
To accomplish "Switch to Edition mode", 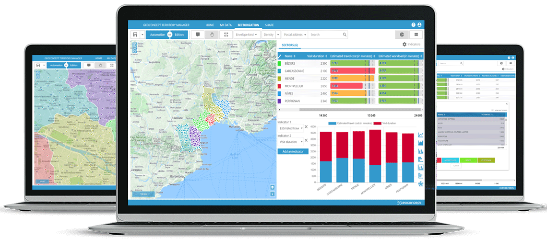I will point(179,34).
